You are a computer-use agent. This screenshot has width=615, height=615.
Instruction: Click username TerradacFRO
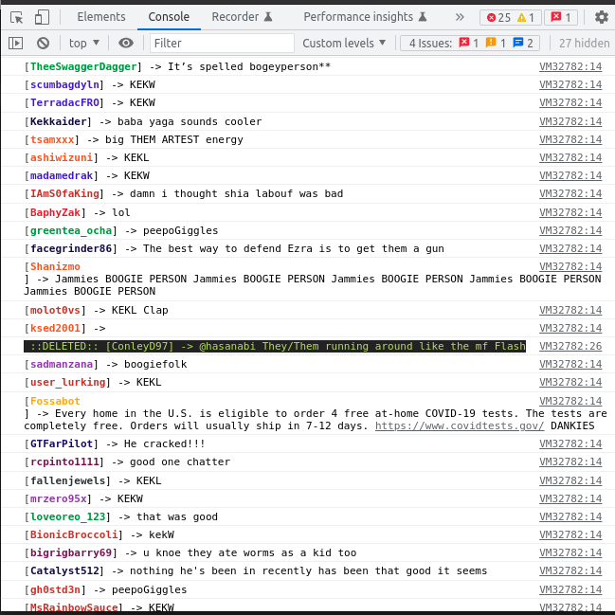pyautogui.click(x=64, y=102)
